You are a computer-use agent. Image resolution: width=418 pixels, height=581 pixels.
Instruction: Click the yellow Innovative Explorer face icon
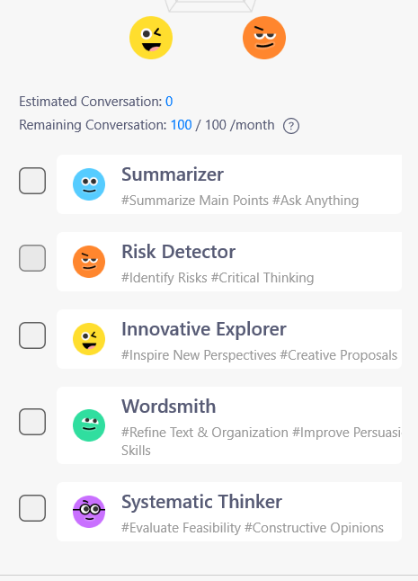coord(89,339)
